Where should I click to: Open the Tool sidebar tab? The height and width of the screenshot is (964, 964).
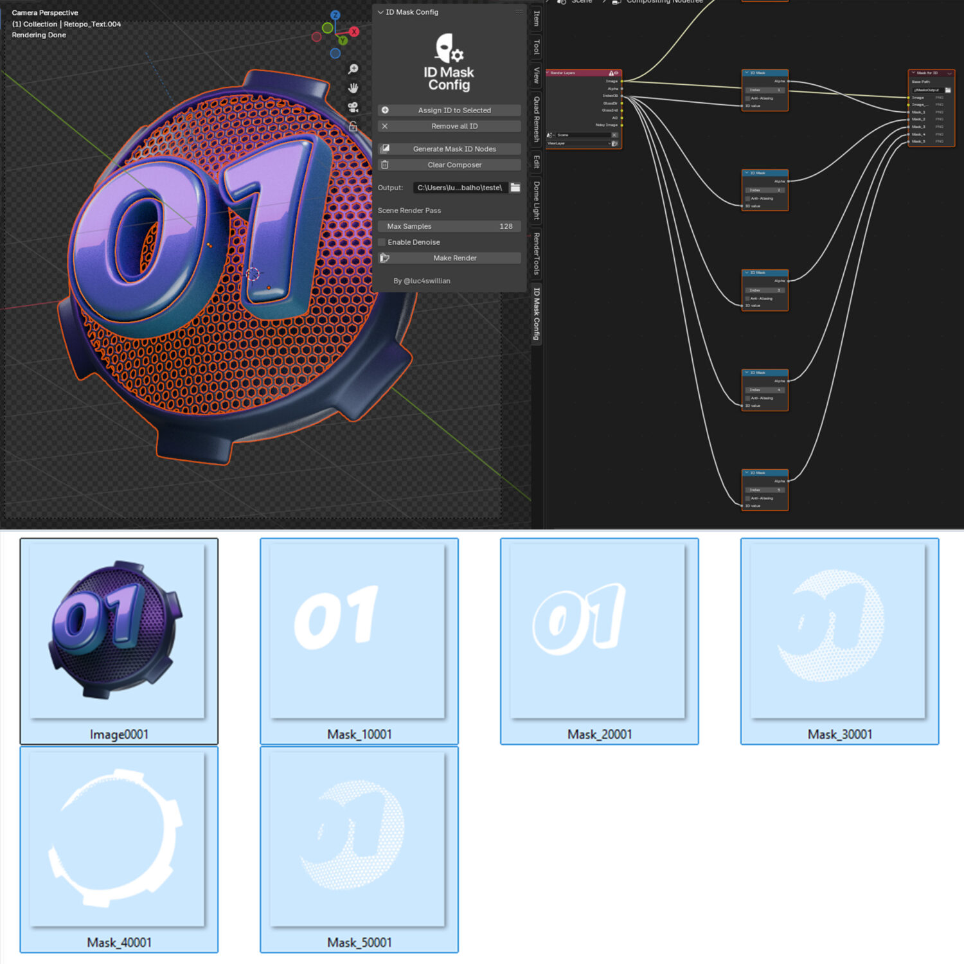tap(537, 46)
